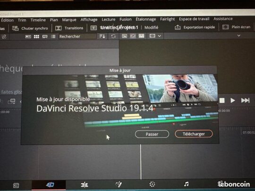The height and width of the screenshot is (191, 255).
Task: Switch to the Fusion page wand icon
Action: [x=119, y=184]
